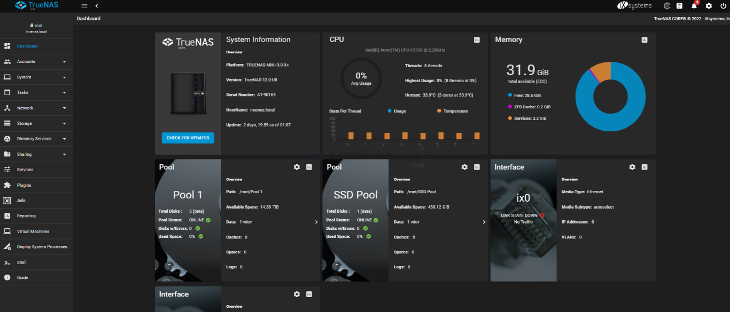Expand the Sharing sidebar arrow

click(64, 155)
